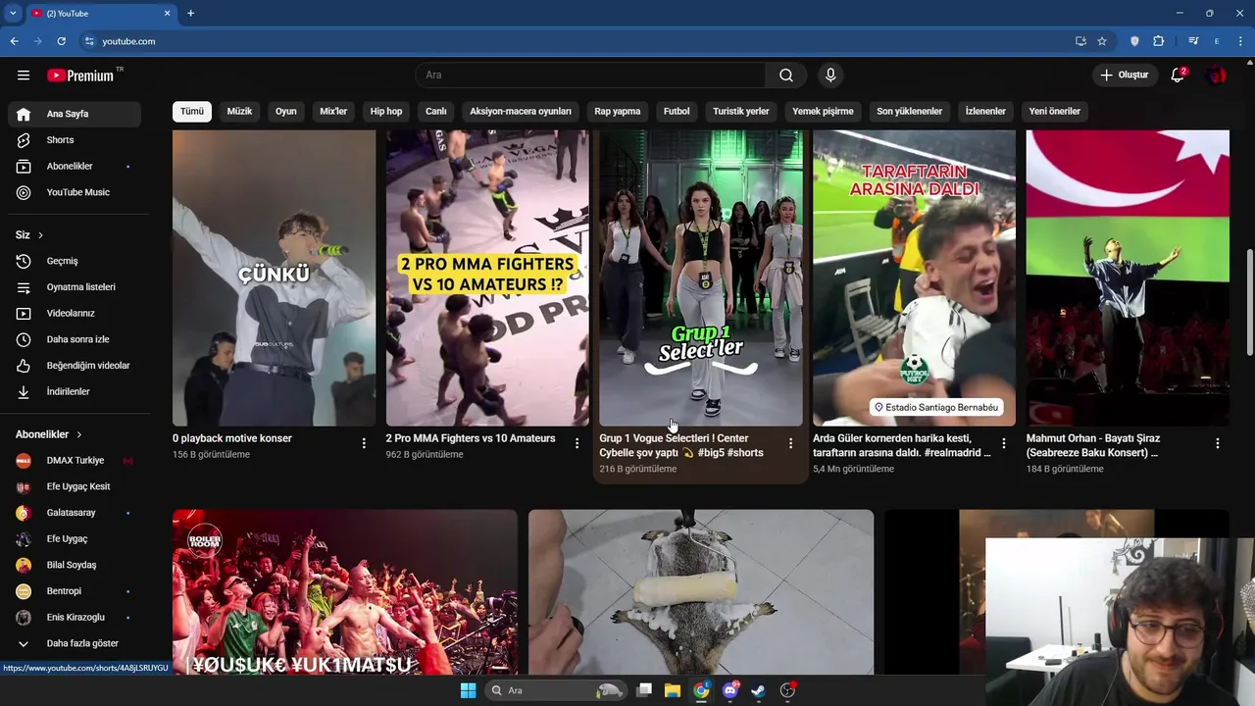Select the Futbol filter chip
Viewport: 1255px width, 706px height.
pyautogui.click(x=677, y=112)
